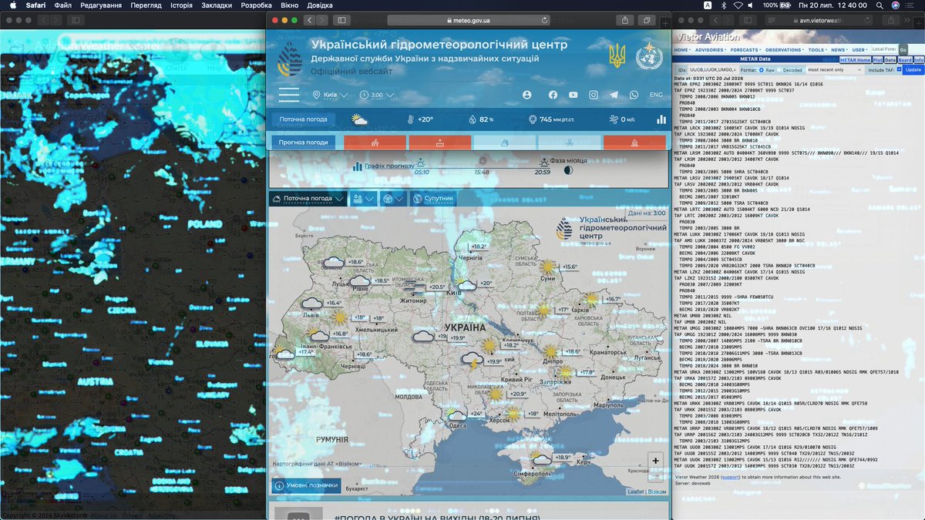The width and height of the screenshot is (925, 520).
Task: Open the Telegram icon link
Action: [x=614, y=95]
